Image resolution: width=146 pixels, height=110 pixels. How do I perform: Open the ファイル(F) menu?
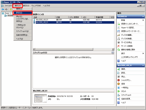click(x=8, y=6)
